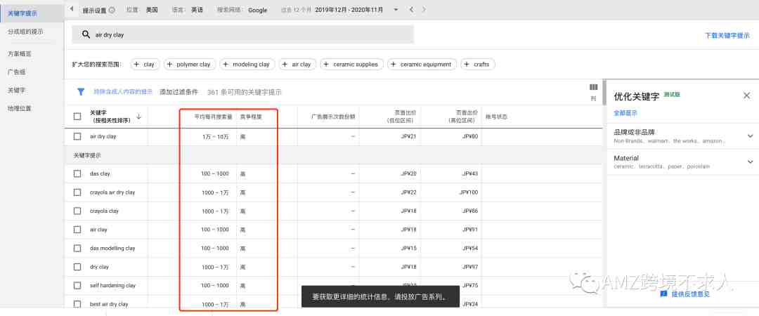Image resolution: width=759 pixels, height=316 pixels.
Task: Click the blue filter funnel icon
Action: click(81, 91)
